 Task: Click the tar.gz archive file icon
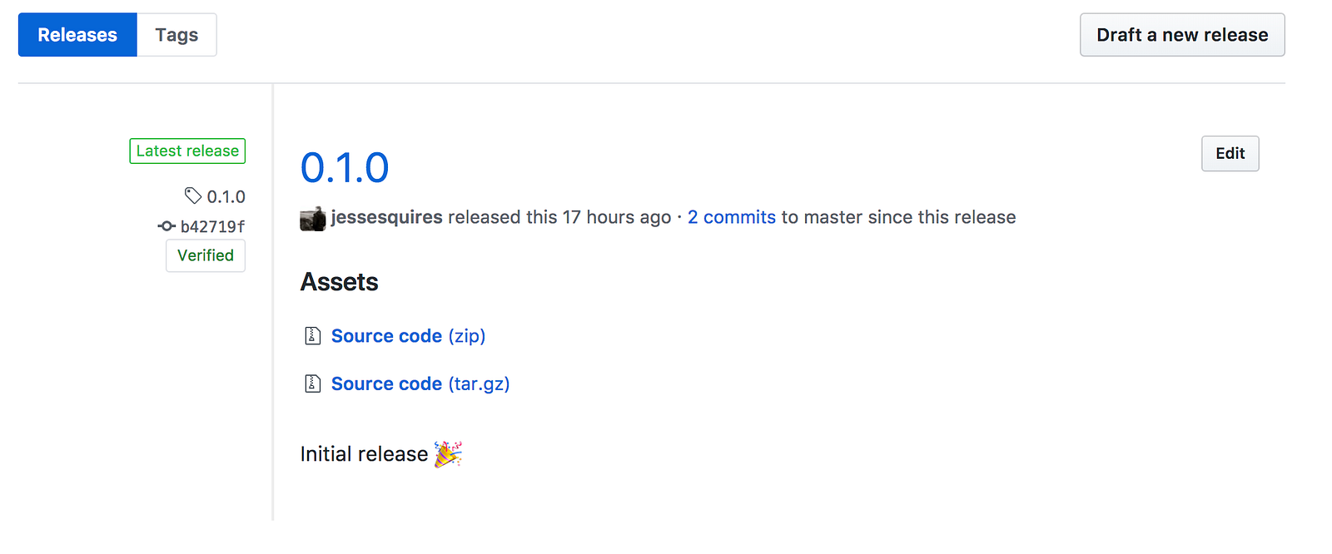313,383
